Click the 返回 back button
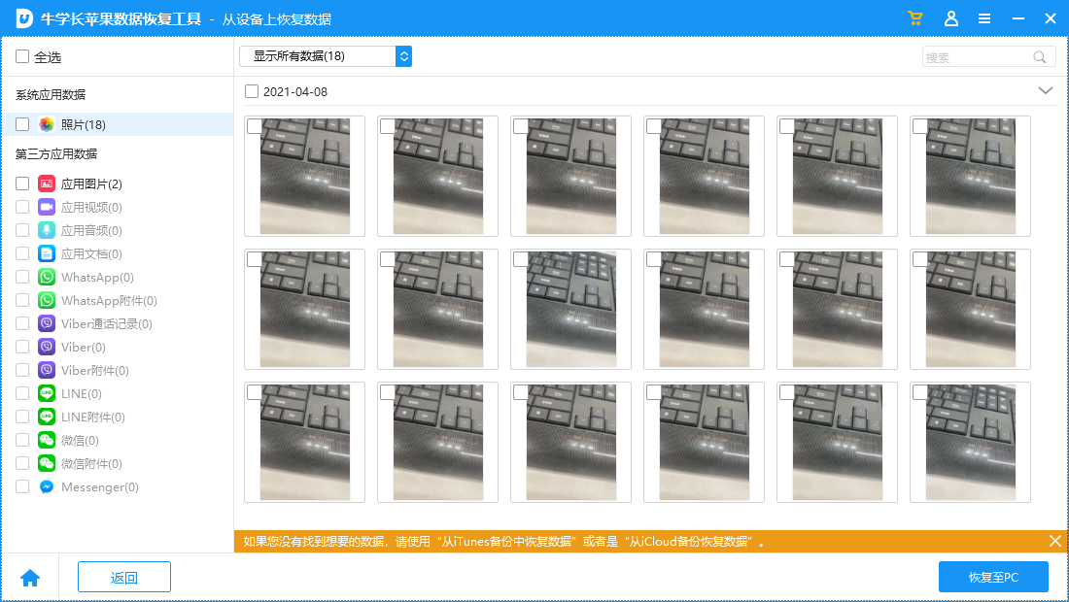1069x602 pixels. (123, 577)
